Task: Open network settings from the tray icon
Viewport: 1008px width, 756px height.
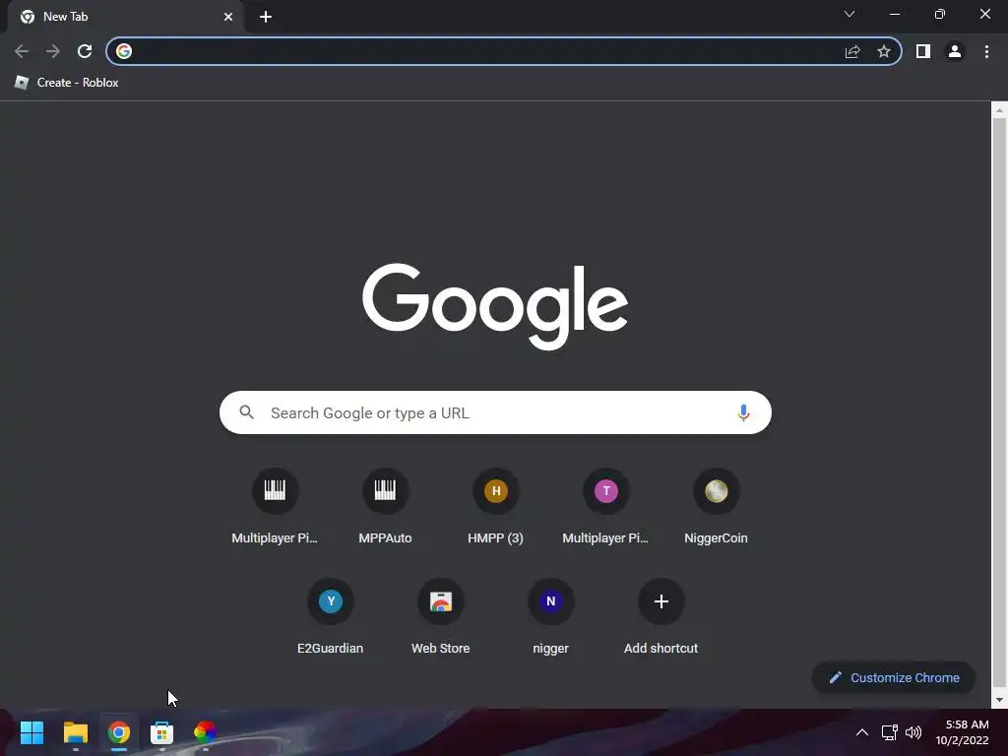Action: point(890,732)
